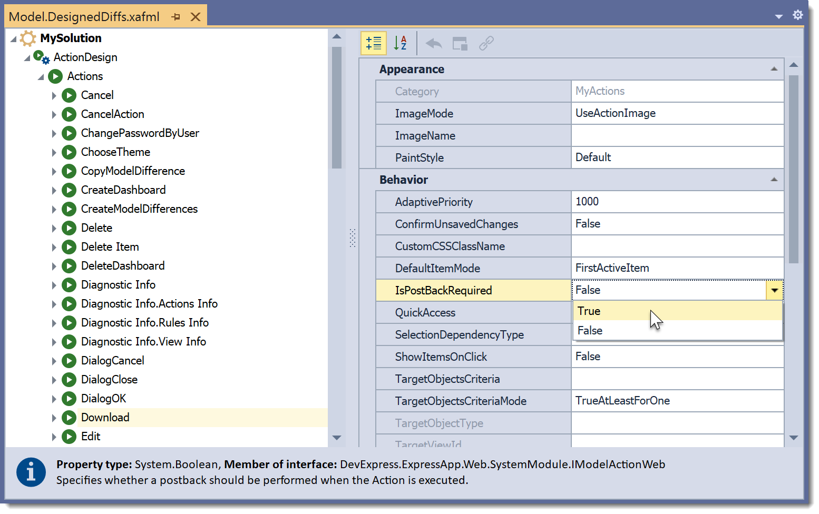Collapse the Behavior section
Image resolution: width=819 pixels, height=514 pixels.
point(774,180)
